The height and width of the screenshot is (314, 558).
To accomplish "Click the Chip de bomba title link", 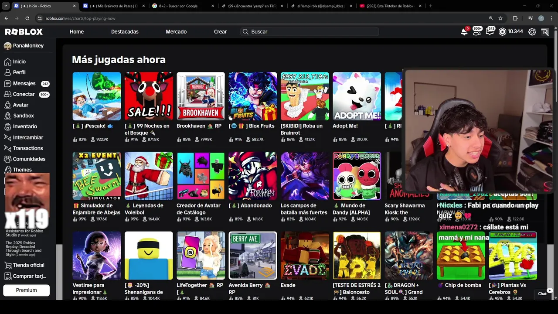I will coord(459,285).
